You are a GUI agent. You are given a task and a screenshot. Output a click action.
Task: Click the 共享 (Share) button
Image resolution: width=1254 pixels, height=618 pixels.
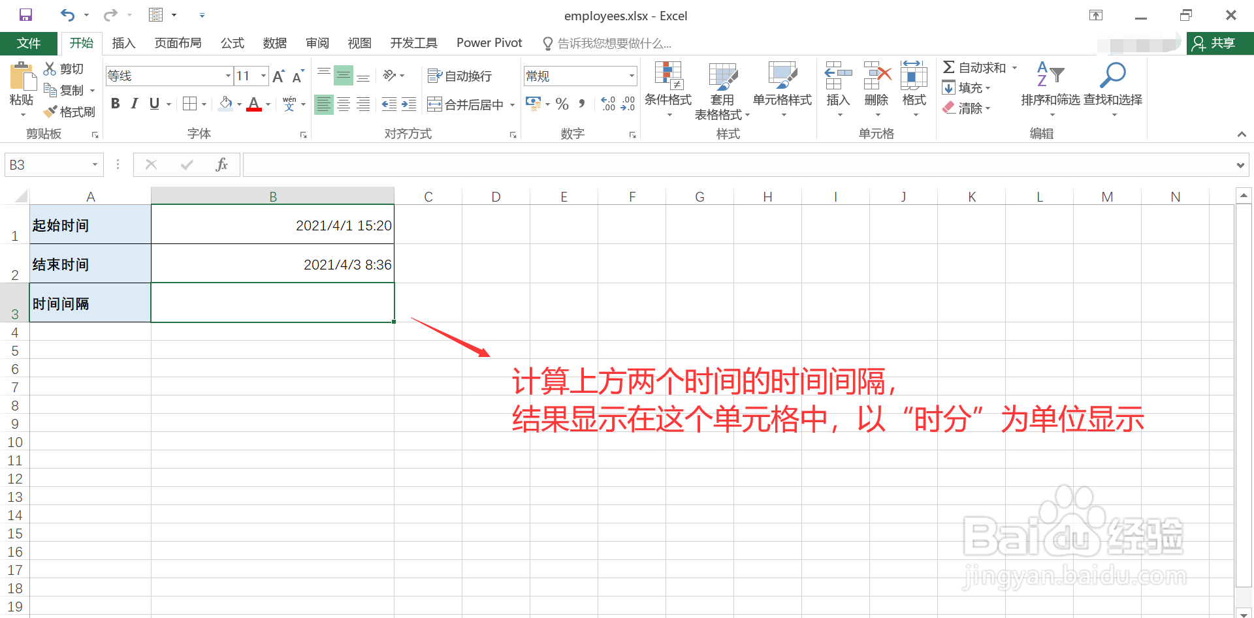click(x=1219, y=43)
